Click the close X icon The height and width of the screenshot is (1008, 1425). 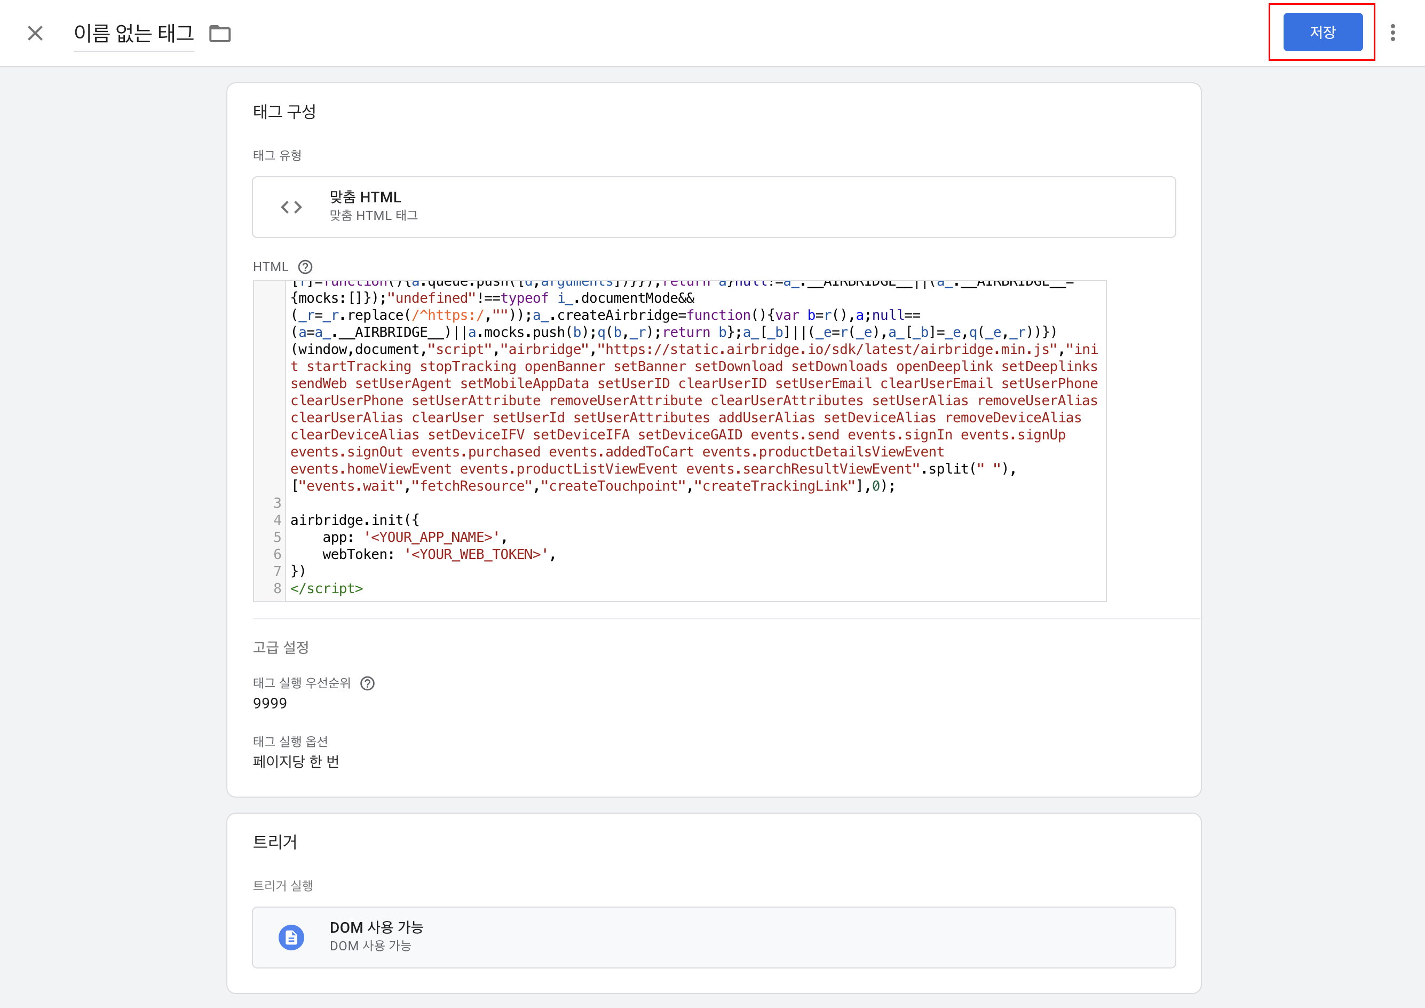pyautogui.click(x=35, y=33)
